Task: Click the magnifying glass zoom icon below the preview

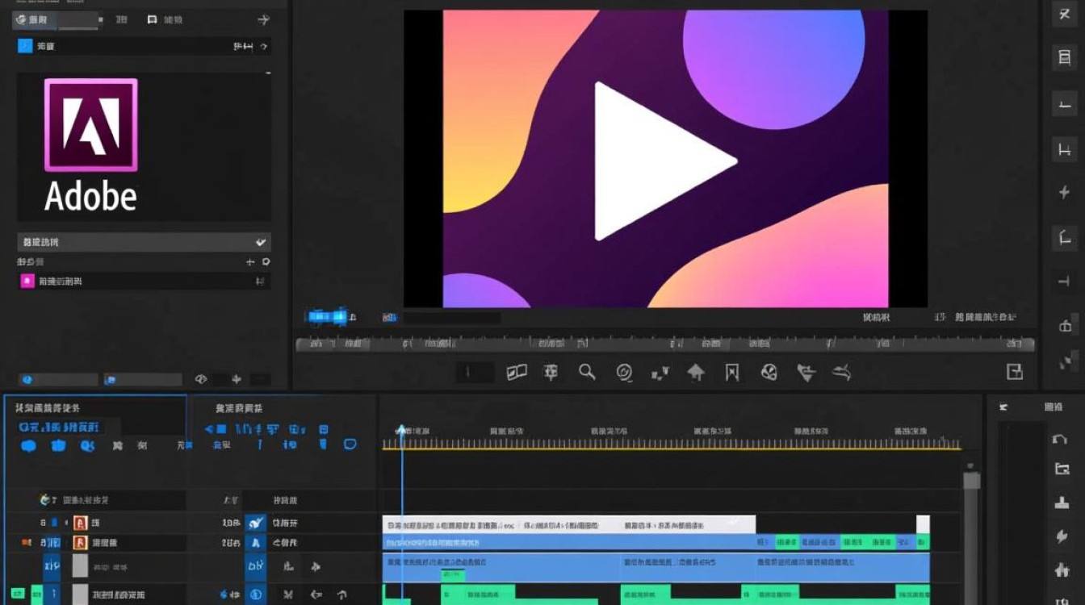Action: (587, 372)
